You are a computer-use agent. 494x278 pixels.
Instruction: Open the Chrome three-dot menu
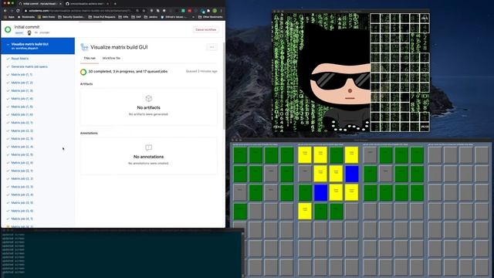pos(222,11)
